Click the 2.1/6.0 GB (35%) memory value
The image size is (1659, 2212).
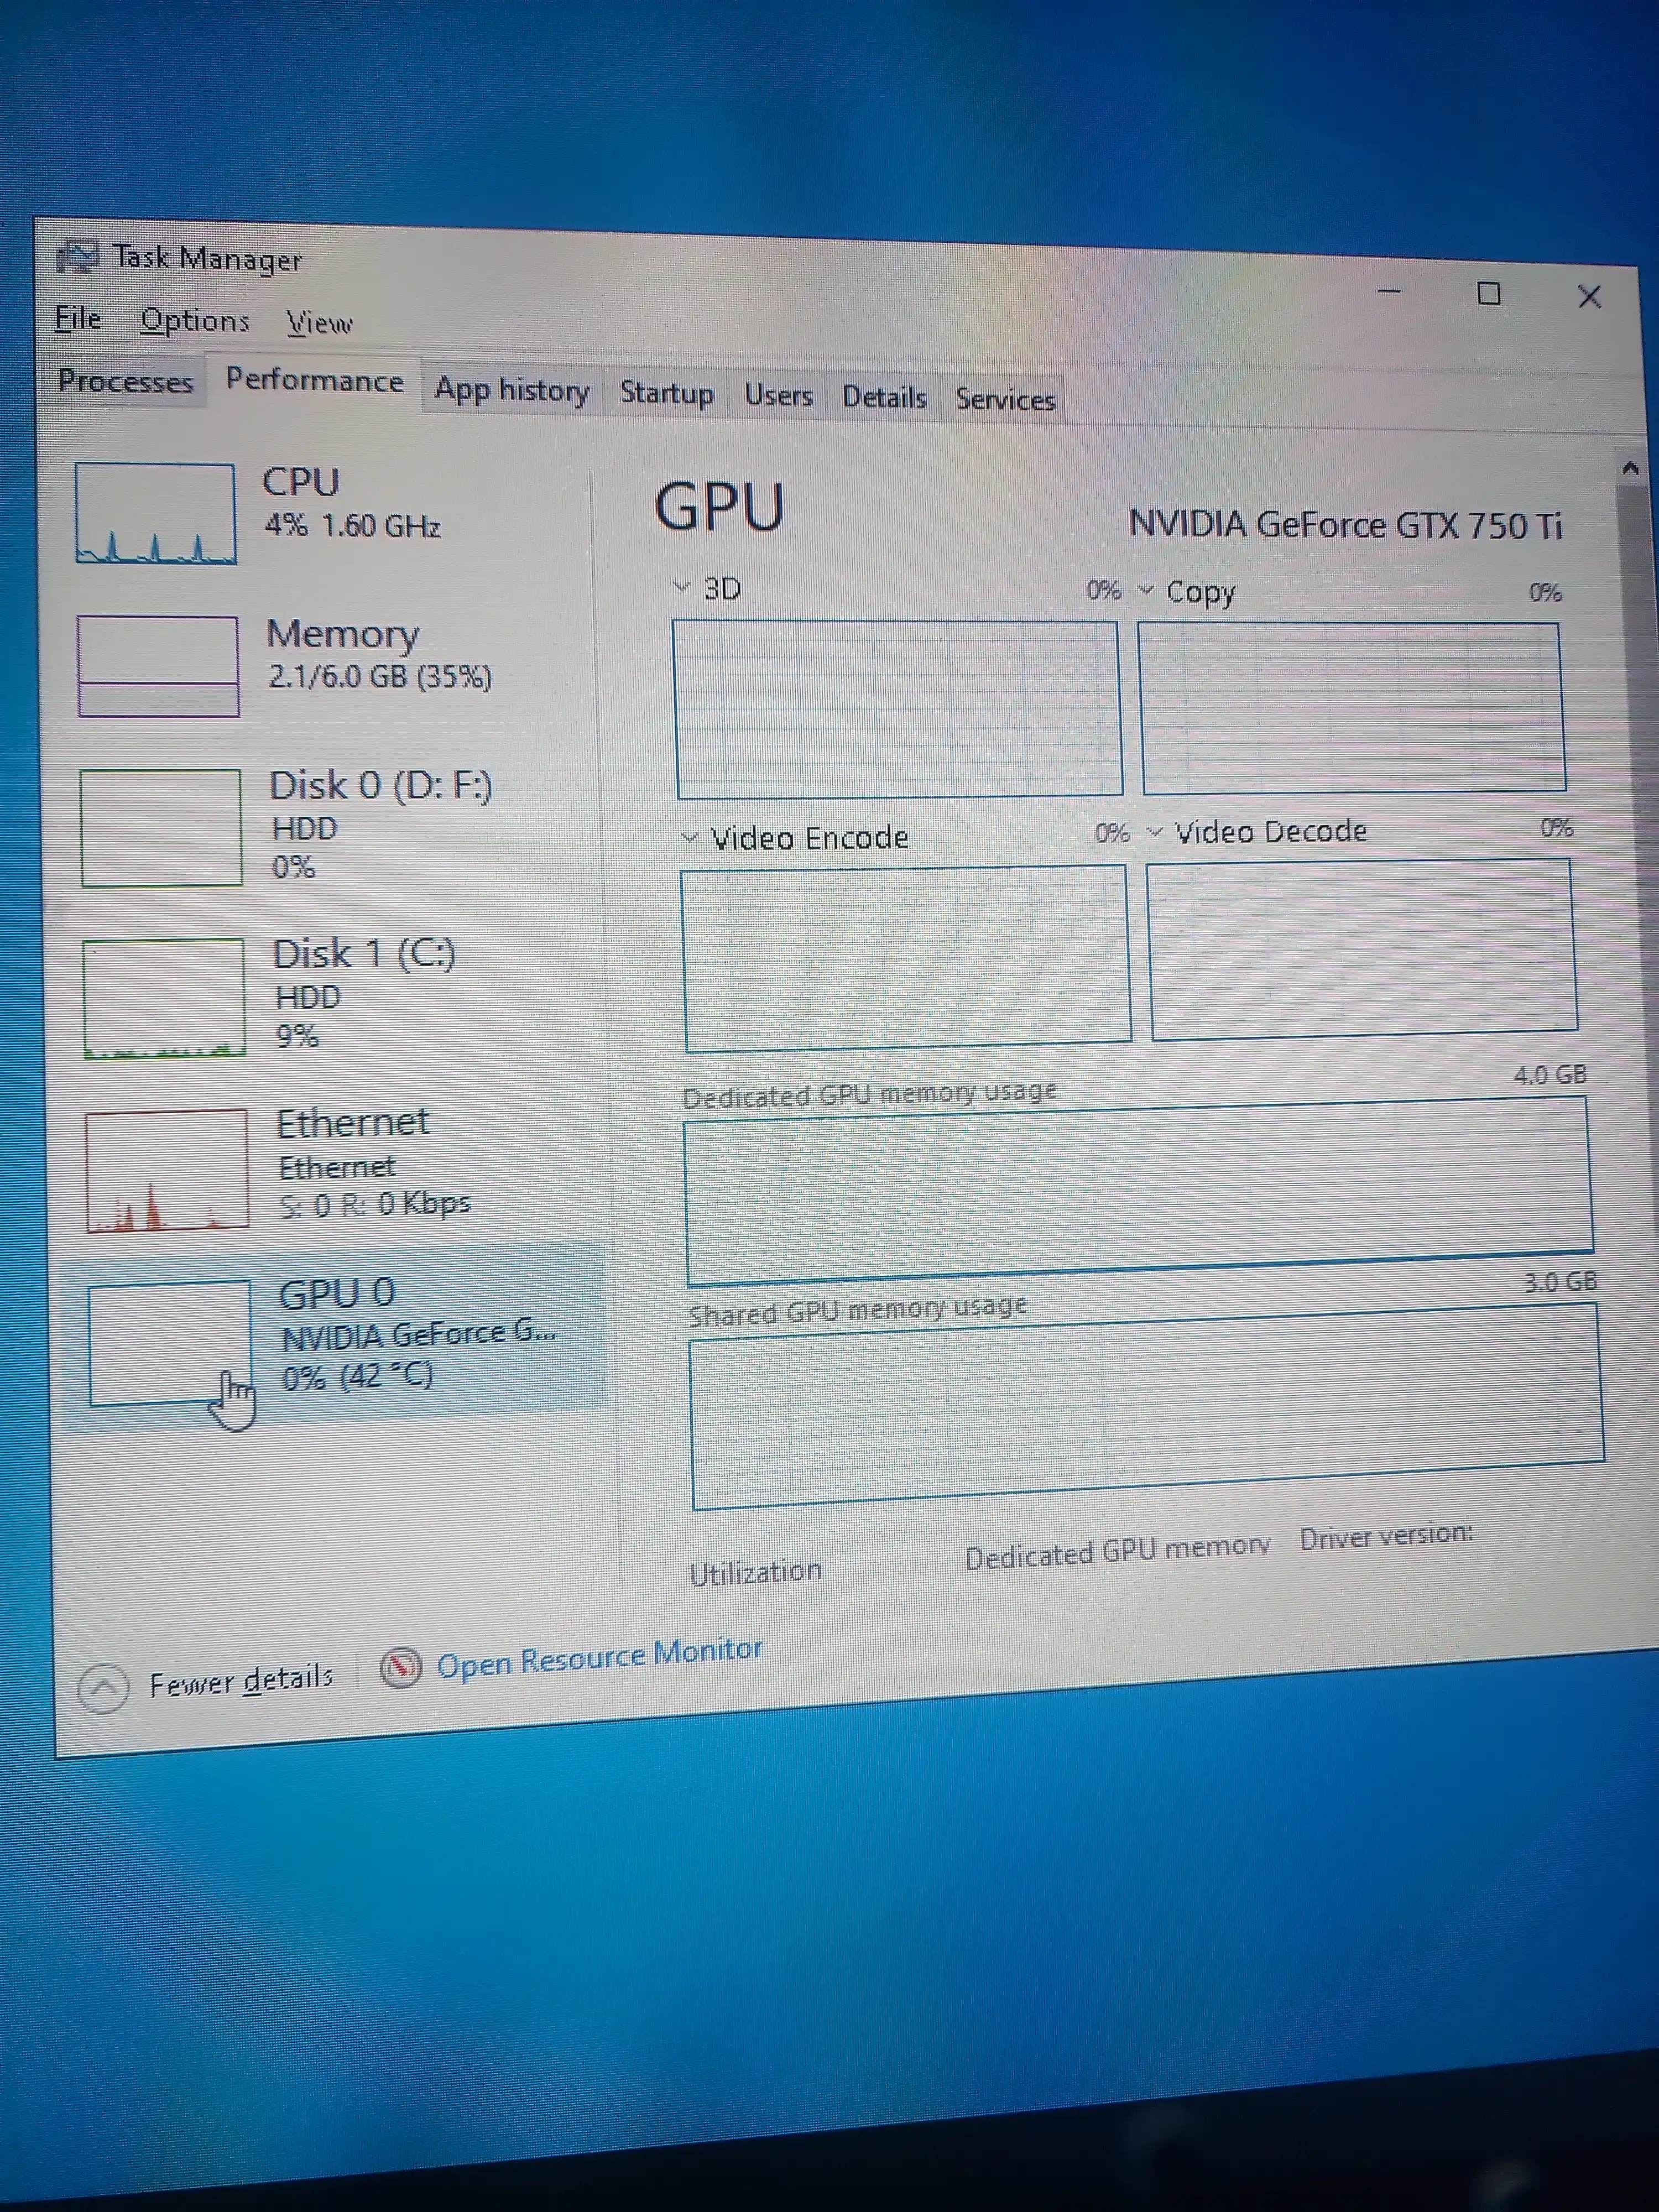click(x=380, y=677)
